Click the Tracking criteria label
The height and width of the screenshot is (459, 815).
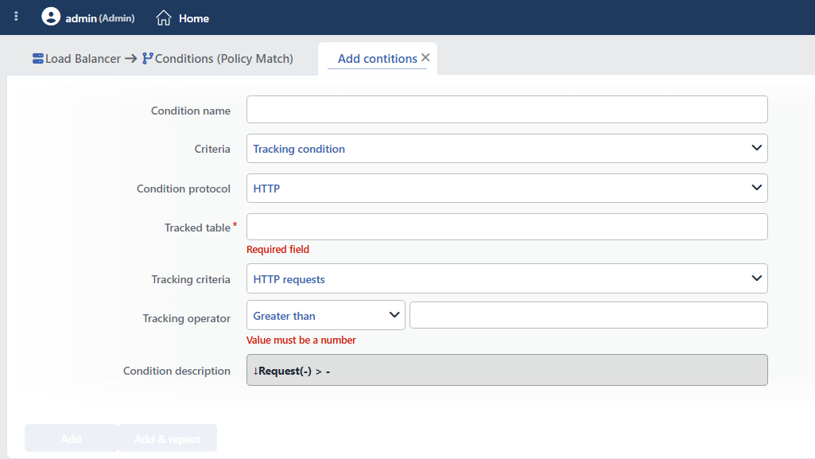coord(191,280)
